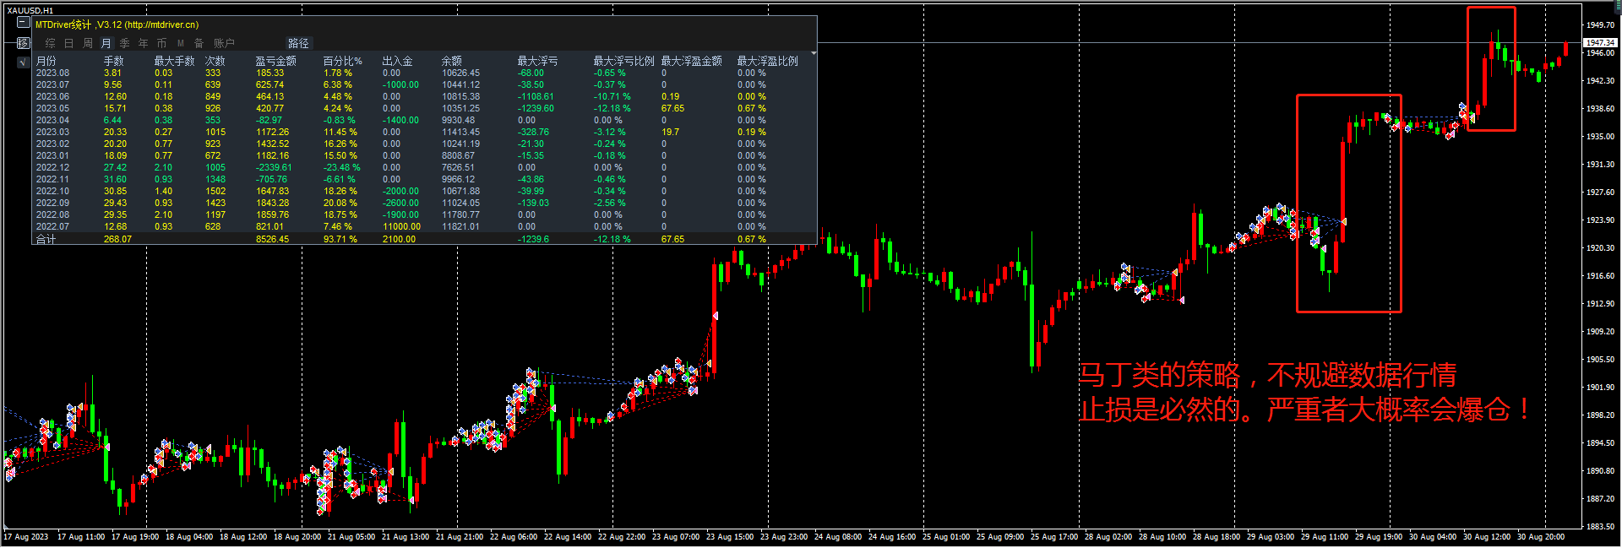This screenshot has width=1622, height=548.
Task: Click the MTDriver统计 V3.12 title link
Action: [117, 24]
